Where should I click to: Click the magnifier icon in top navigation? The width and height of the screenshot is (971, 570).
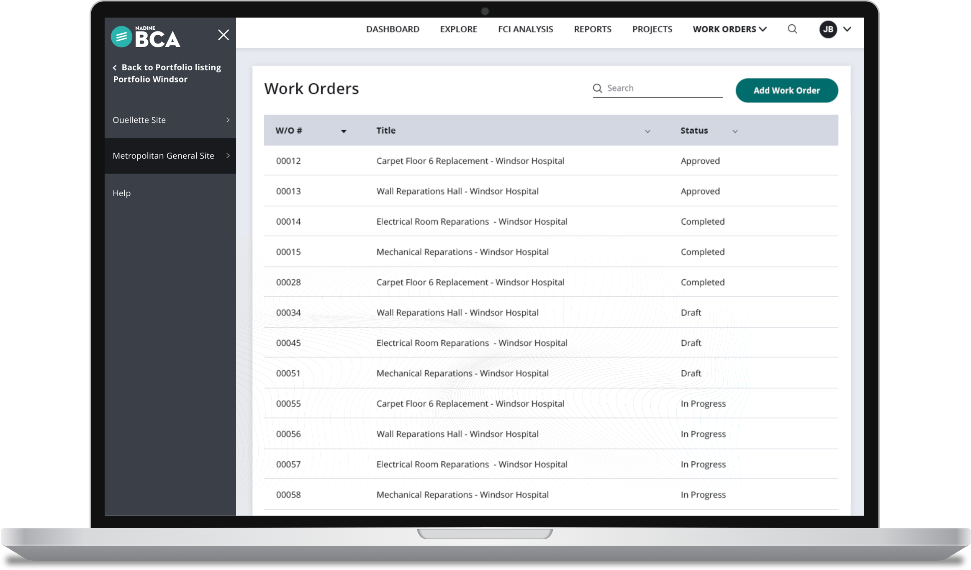pos(792,29)
